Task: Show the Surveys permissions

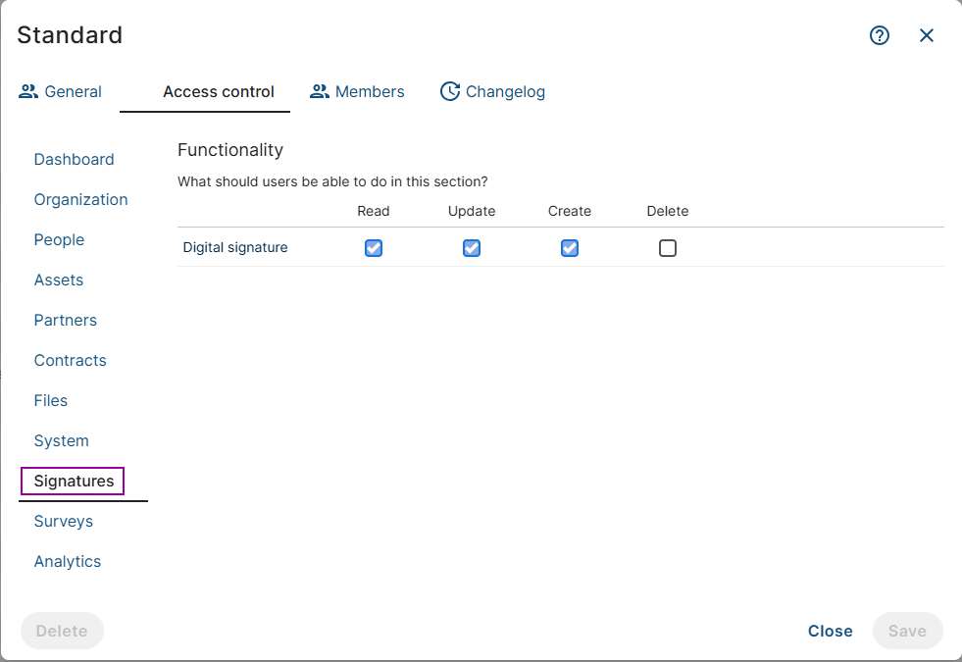Action: (63, 521)
